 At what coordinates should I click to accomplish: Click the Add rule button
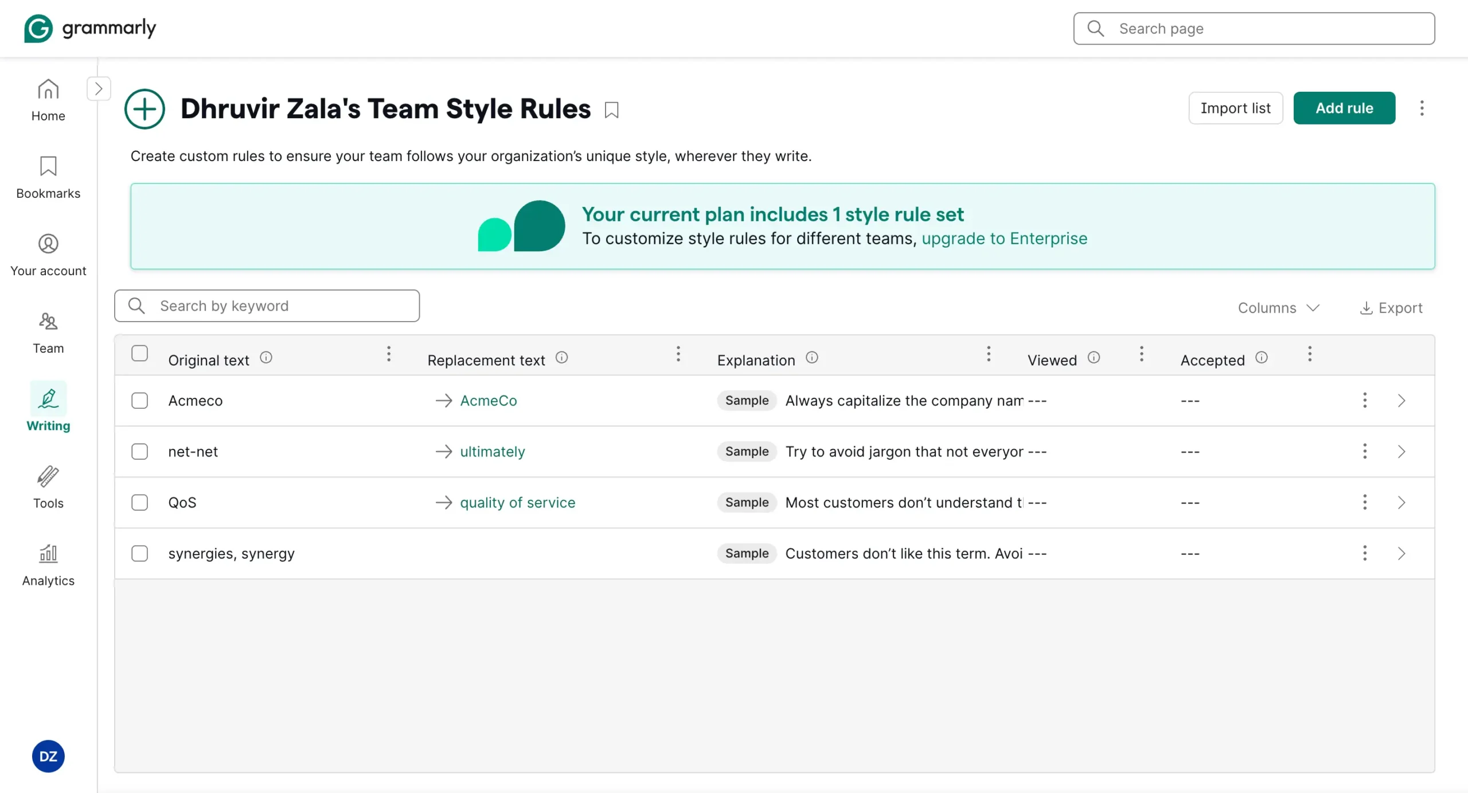tap(1344, 108)
